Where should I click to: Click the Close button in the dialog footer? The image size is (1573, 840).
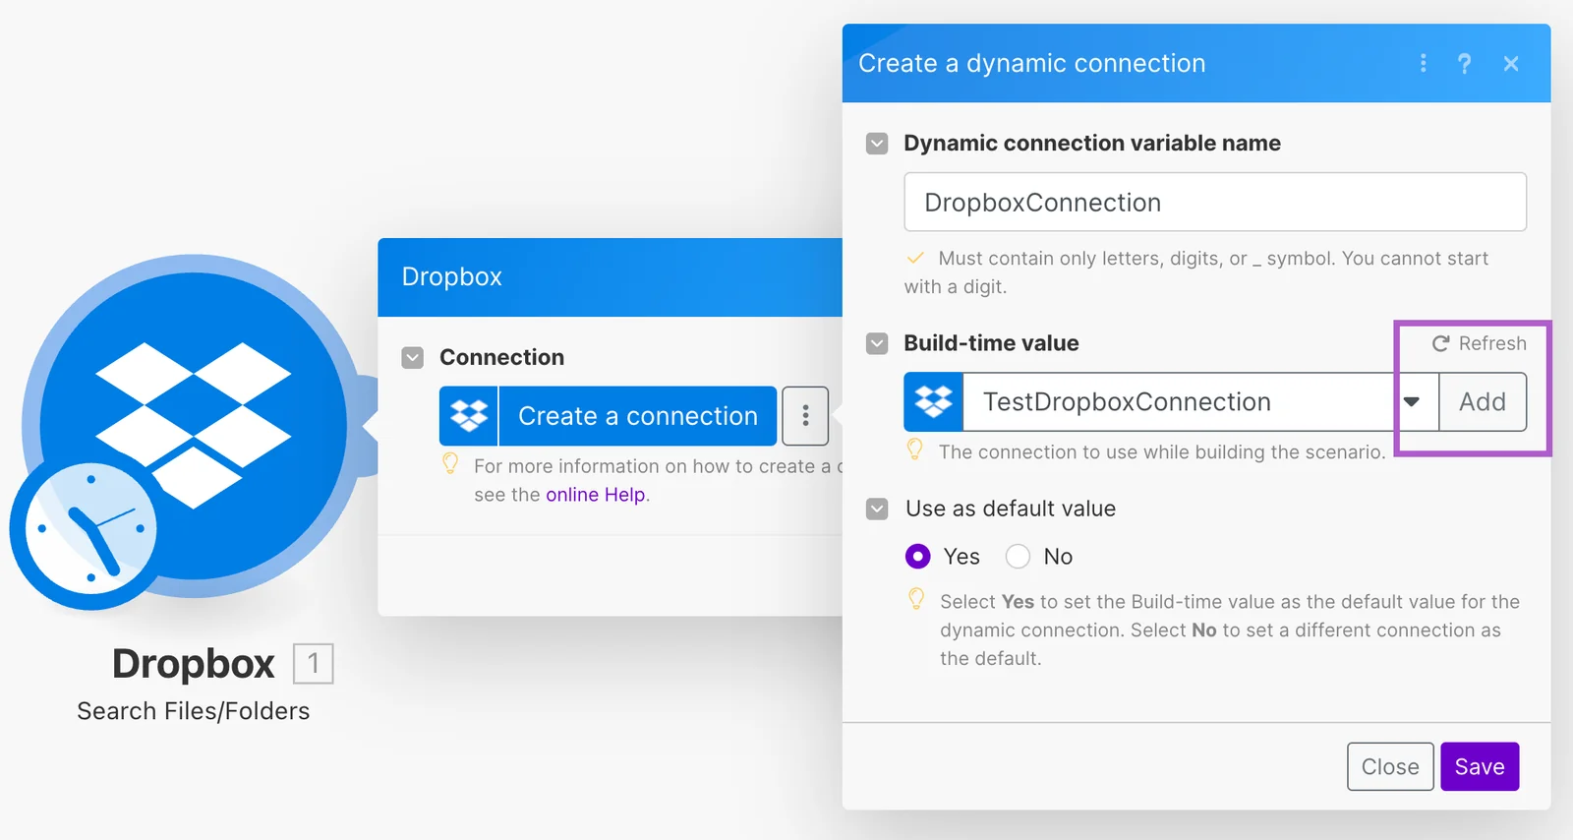1390,766
